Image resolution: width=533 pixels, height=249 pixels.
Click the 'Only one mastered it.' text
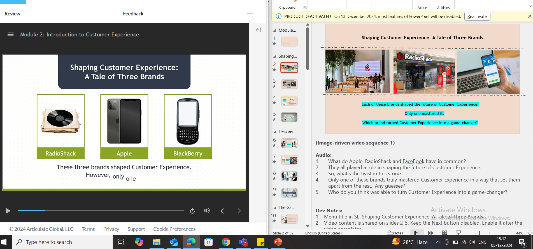point(424,113)
